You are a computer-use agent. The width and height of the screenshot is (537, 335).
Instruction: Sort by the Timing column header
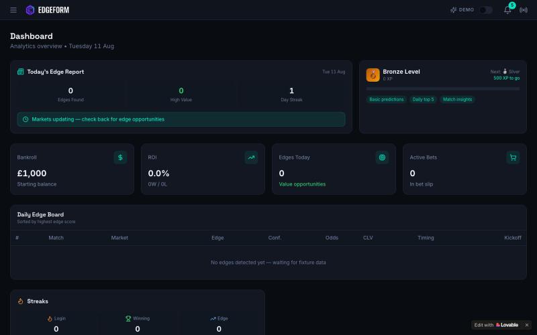click(426, 238)
